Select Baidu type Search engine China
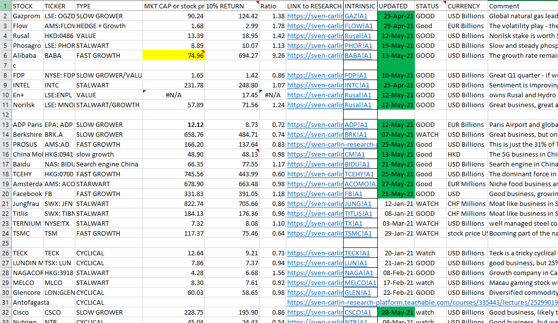The width and height of the screenshot is (558, 323). [109, 164]
